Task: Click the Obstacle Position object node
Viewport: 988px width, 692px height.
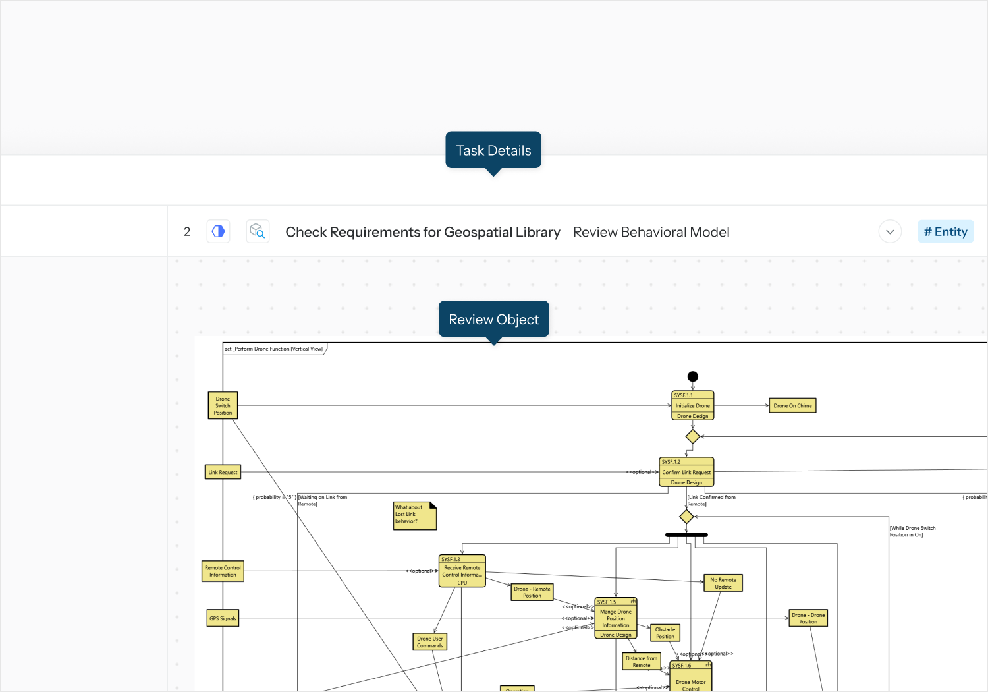Action: coord(665,633)
